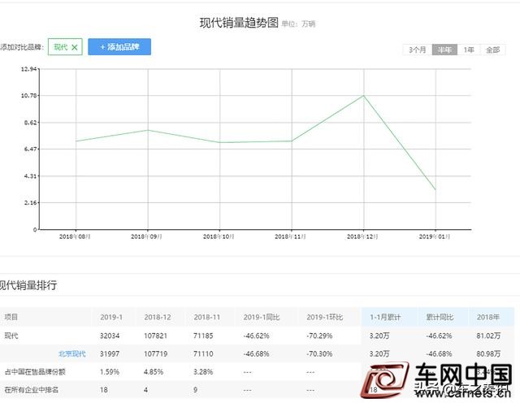Click the 2018-11 column header
Image resolution: width=520 pixels, height=407 pixels.
(207, 317)
